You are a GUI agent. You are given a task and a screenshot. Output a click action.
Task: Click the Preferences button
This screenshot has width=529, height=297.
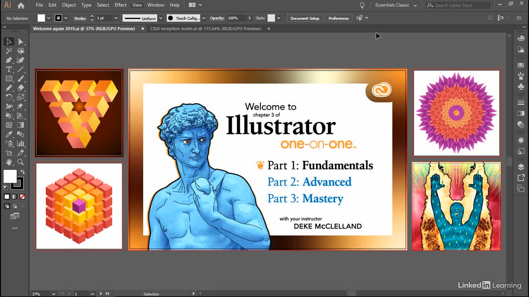338,18
